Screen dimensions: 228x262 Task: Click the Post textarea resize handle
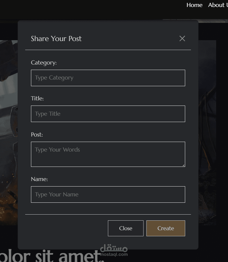[183, 165]
